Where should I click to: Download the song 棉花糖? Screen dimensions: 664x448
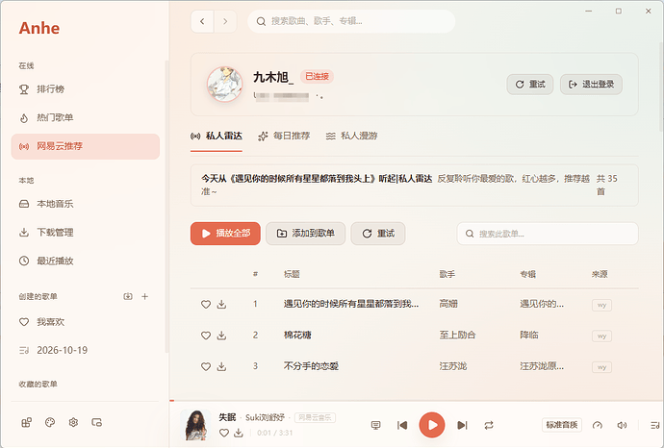[x=221, y=336]
